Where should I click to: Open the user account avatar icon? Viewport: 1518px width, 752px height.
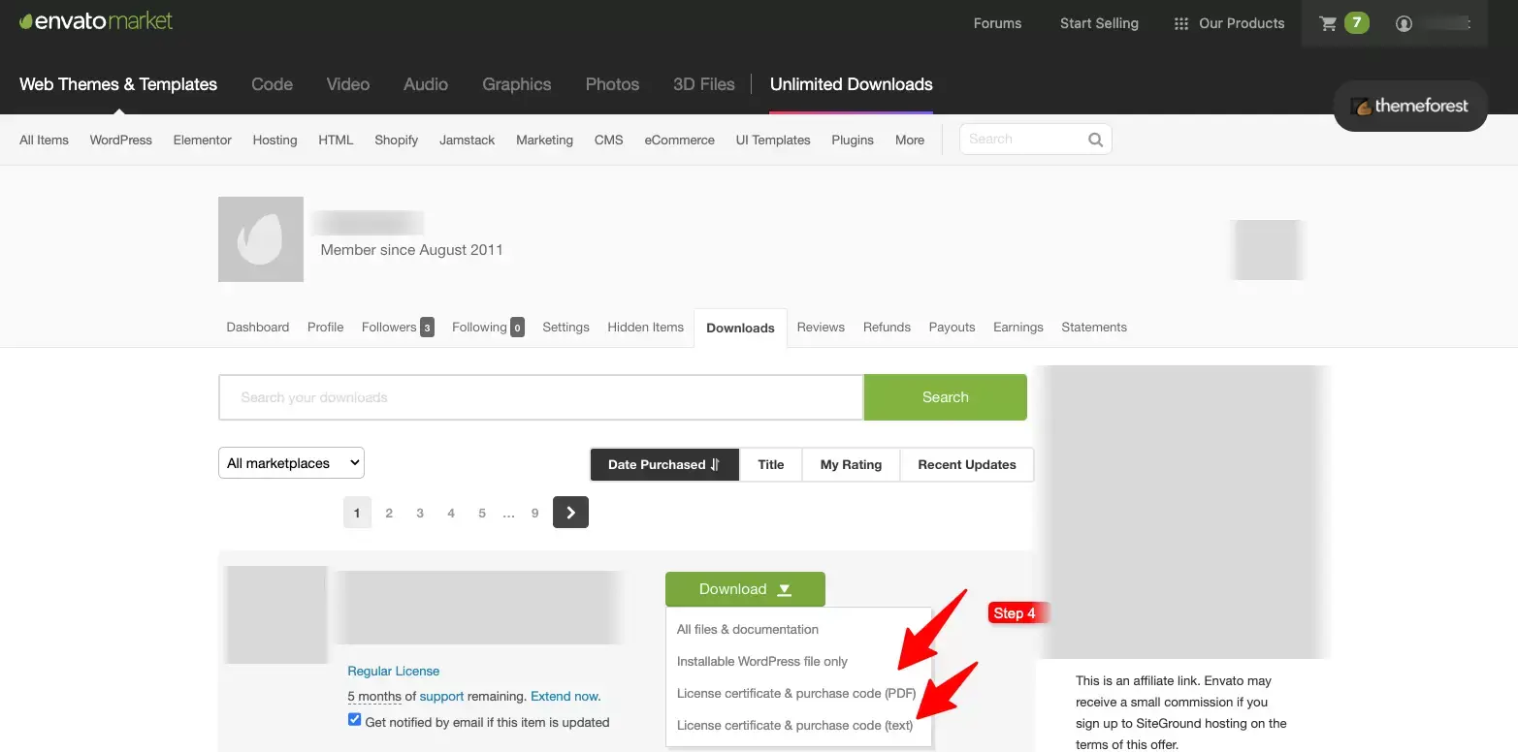pyautogui.click(x=1404, y=23)
